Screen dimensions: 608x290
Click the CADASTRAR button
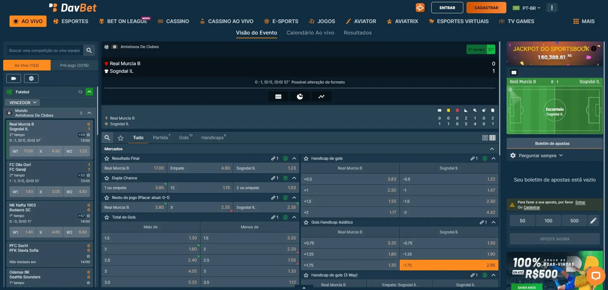pos(486,8)
